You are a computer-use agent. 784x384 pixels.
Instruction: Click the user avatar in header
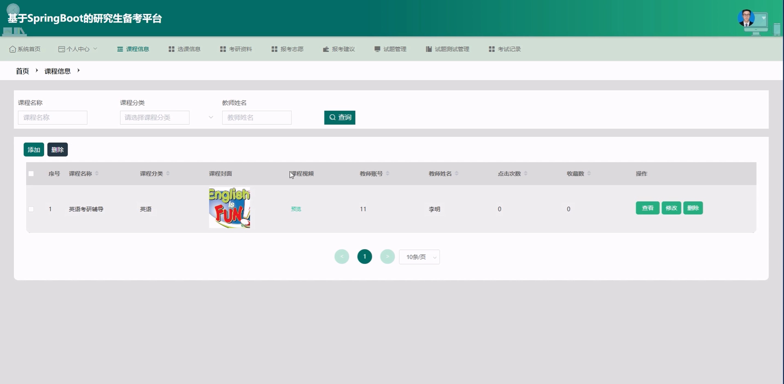746,18
